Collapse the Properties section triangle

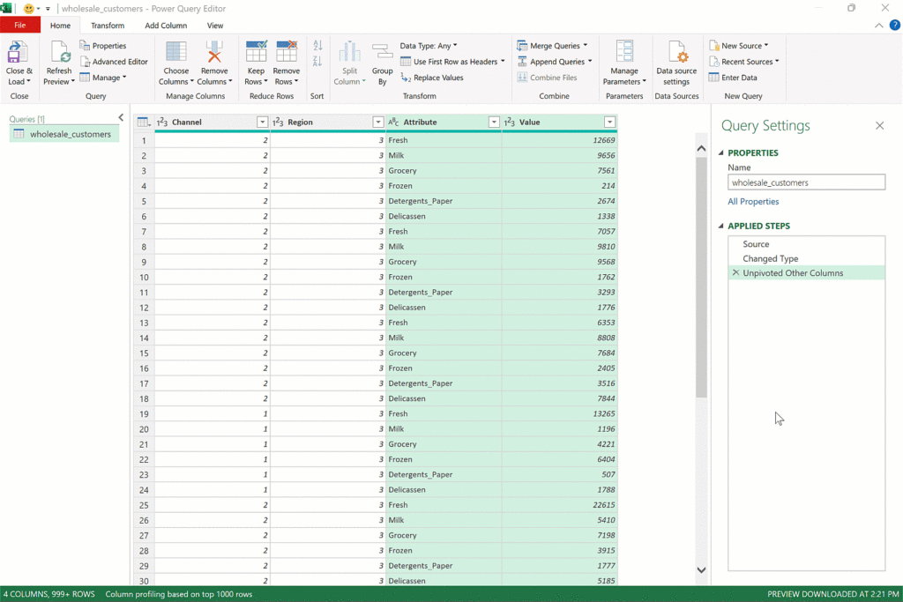(x=721, y=153)
